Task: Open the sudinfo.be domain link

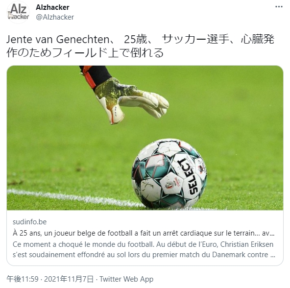Action: 29,222
